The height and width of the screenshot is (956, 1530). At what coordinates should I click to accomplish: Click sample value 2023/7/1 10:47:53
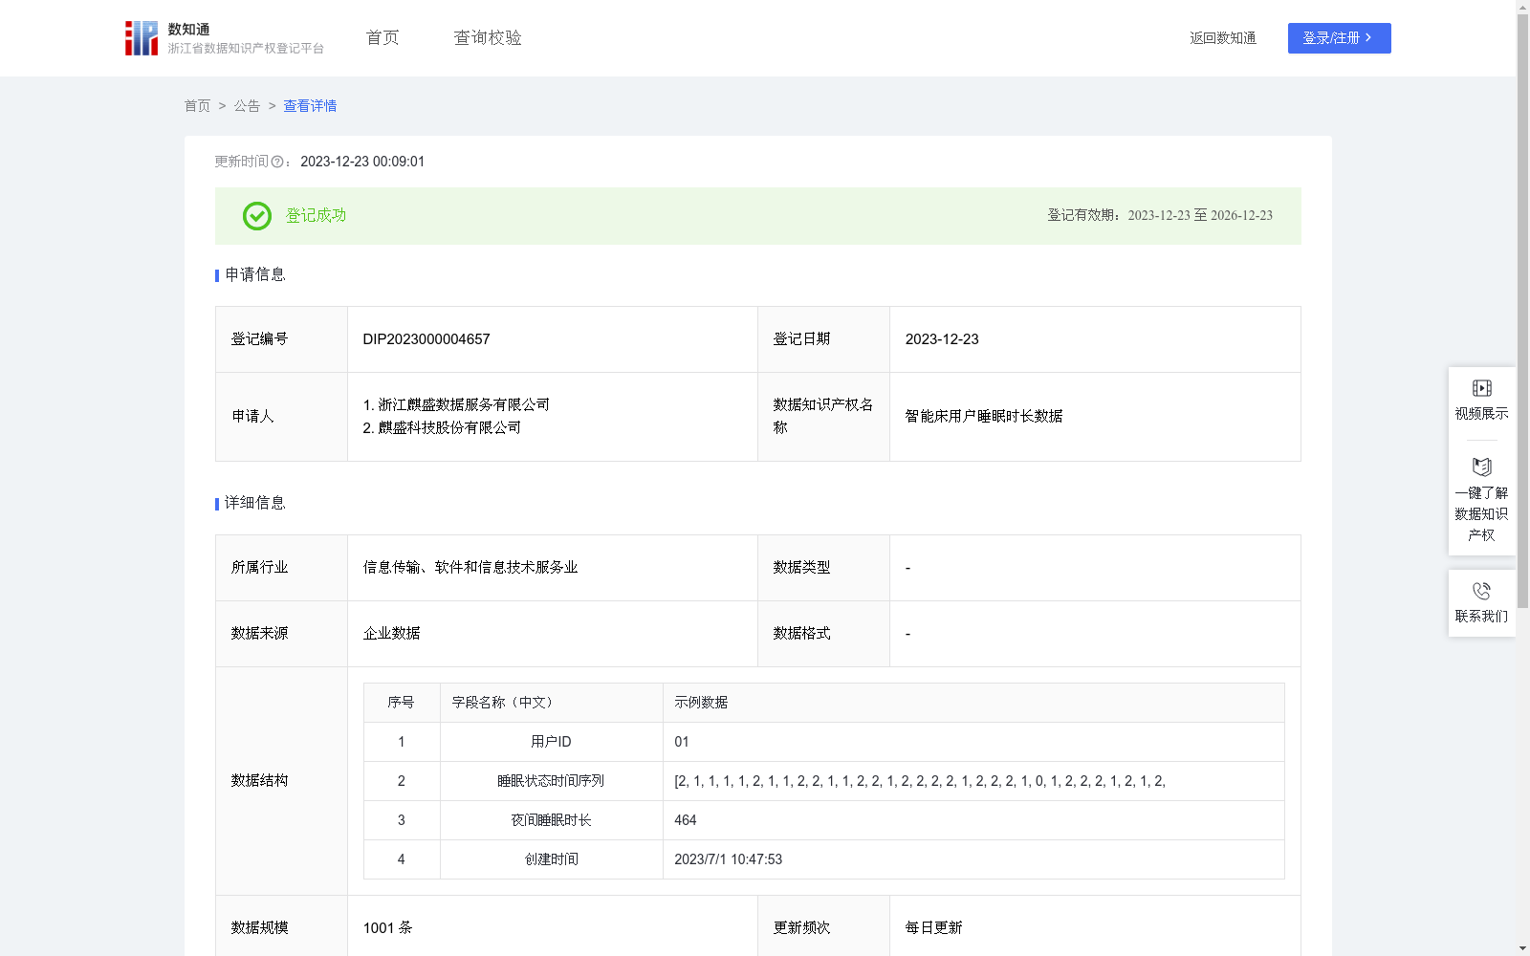pyautogui.click(x=729, y=859)
